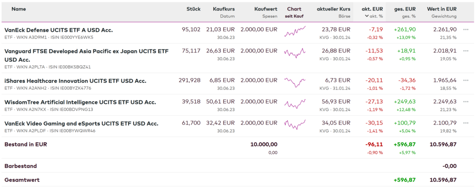Click current price 34,05 EUR

[336, 123]
